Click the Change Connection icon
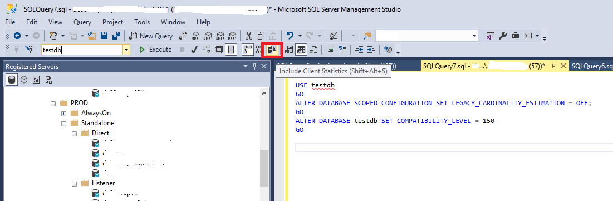This screenshot has height=201, width=613. pyautogui.click(x=29, y=49)
